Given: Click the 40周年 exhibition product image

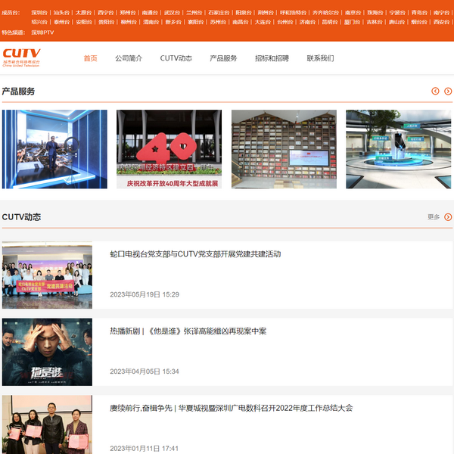Looking at the screenshot, I should [x=169, y=149].
